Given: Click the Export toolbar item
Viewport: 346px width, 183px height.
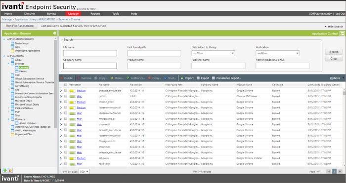Looking at the screenshot, I should [x=203, y=78].
